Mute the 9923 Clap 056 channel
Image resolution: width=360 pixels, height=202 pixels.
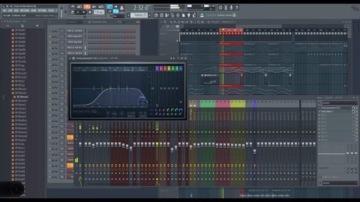50,42
